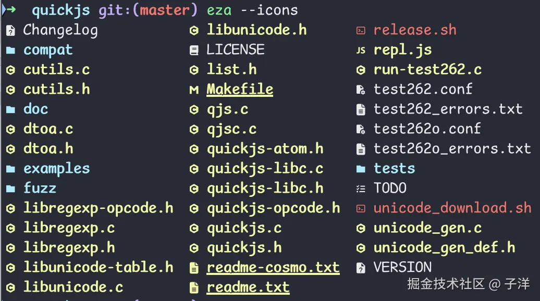
Task: Click the JS icon next to repl.js
Action: click(360, 51)
